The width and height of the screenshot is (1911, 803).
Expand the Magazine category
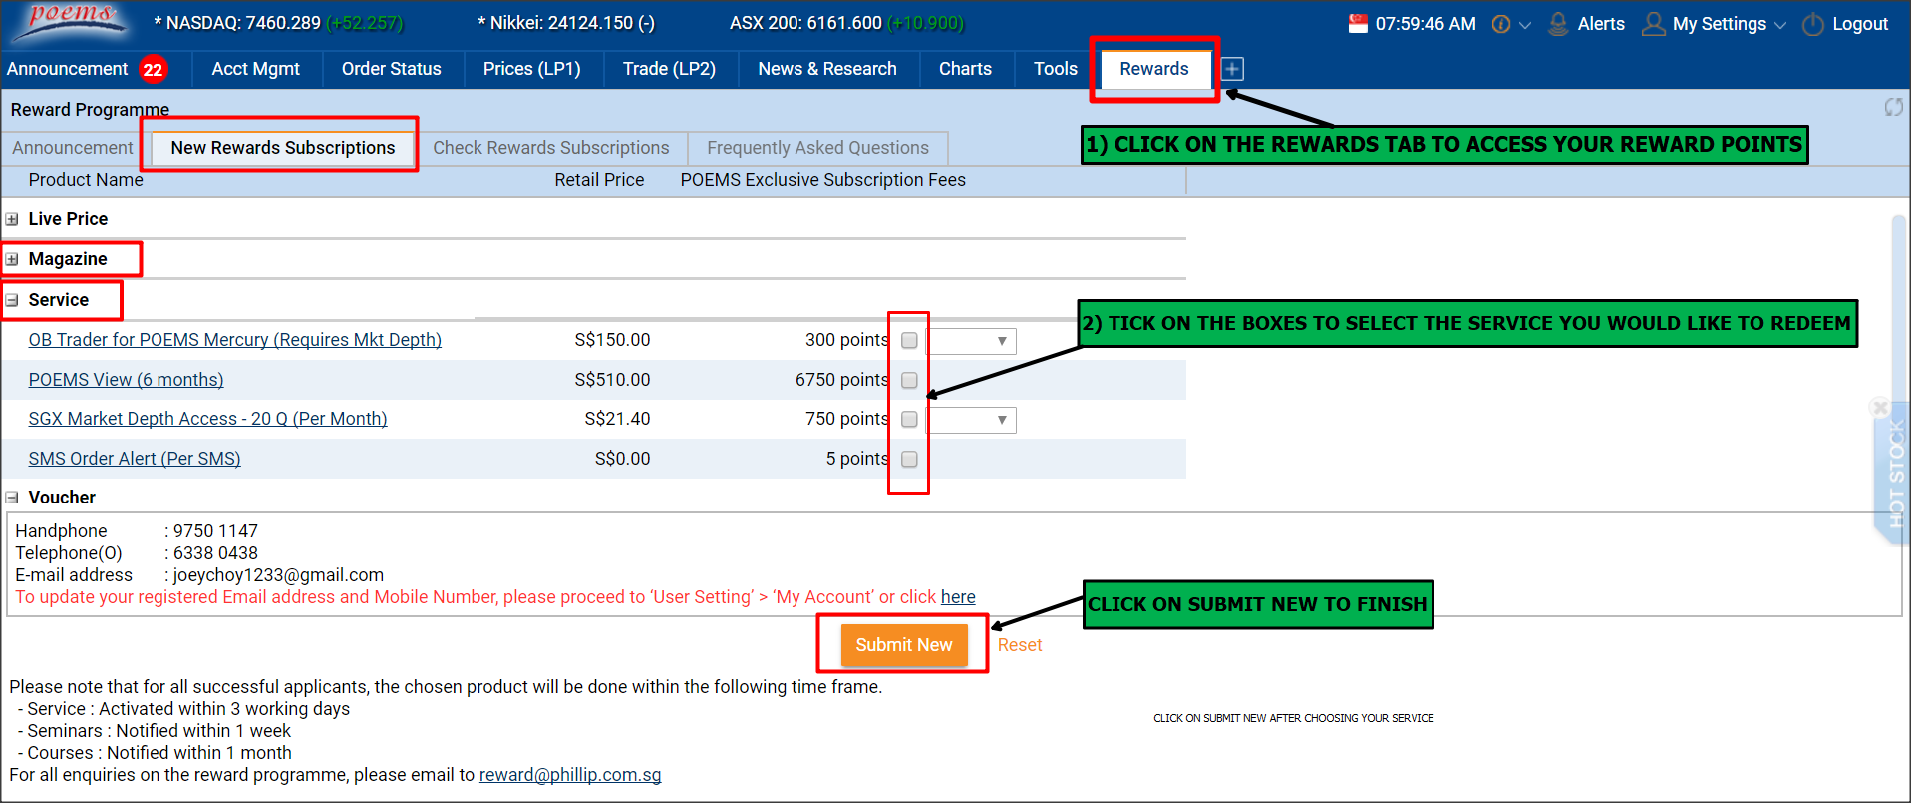point(12,259)
